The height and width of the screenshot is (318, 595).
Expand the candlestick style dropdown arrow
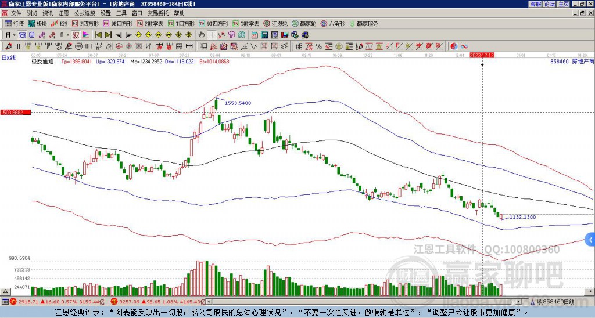pos(68,35)
